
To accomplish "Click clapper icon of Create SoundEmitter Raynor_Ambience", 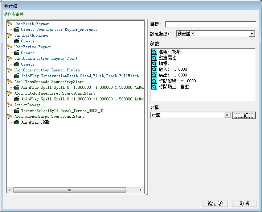I will tap(17, 30).
